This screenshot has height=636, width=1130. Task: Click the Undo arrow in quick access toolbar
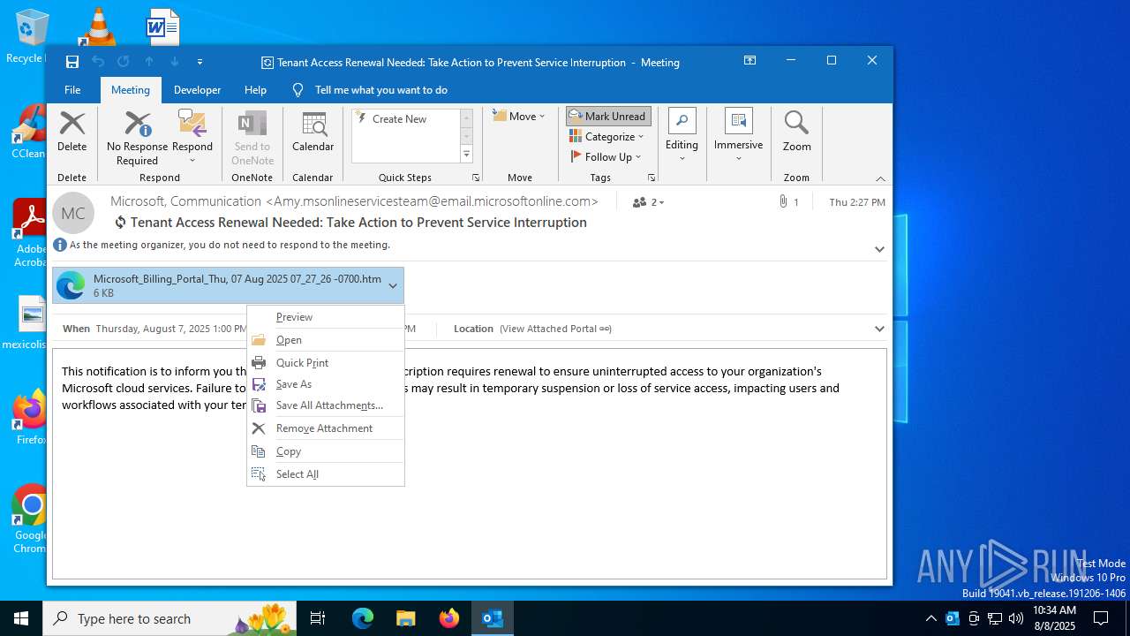98,62
